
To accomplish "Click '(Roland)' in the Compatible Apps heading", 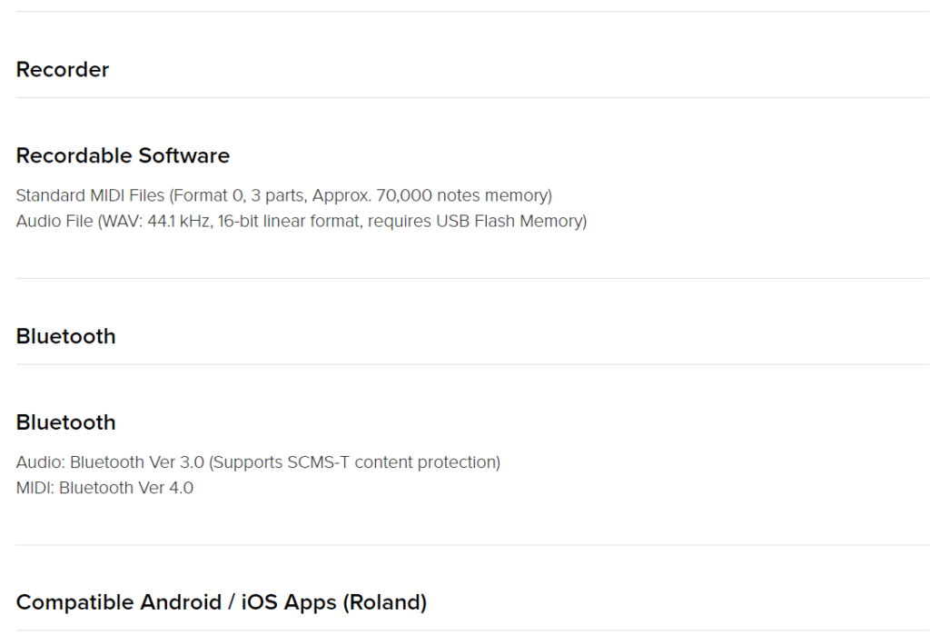I will point(385,602).
